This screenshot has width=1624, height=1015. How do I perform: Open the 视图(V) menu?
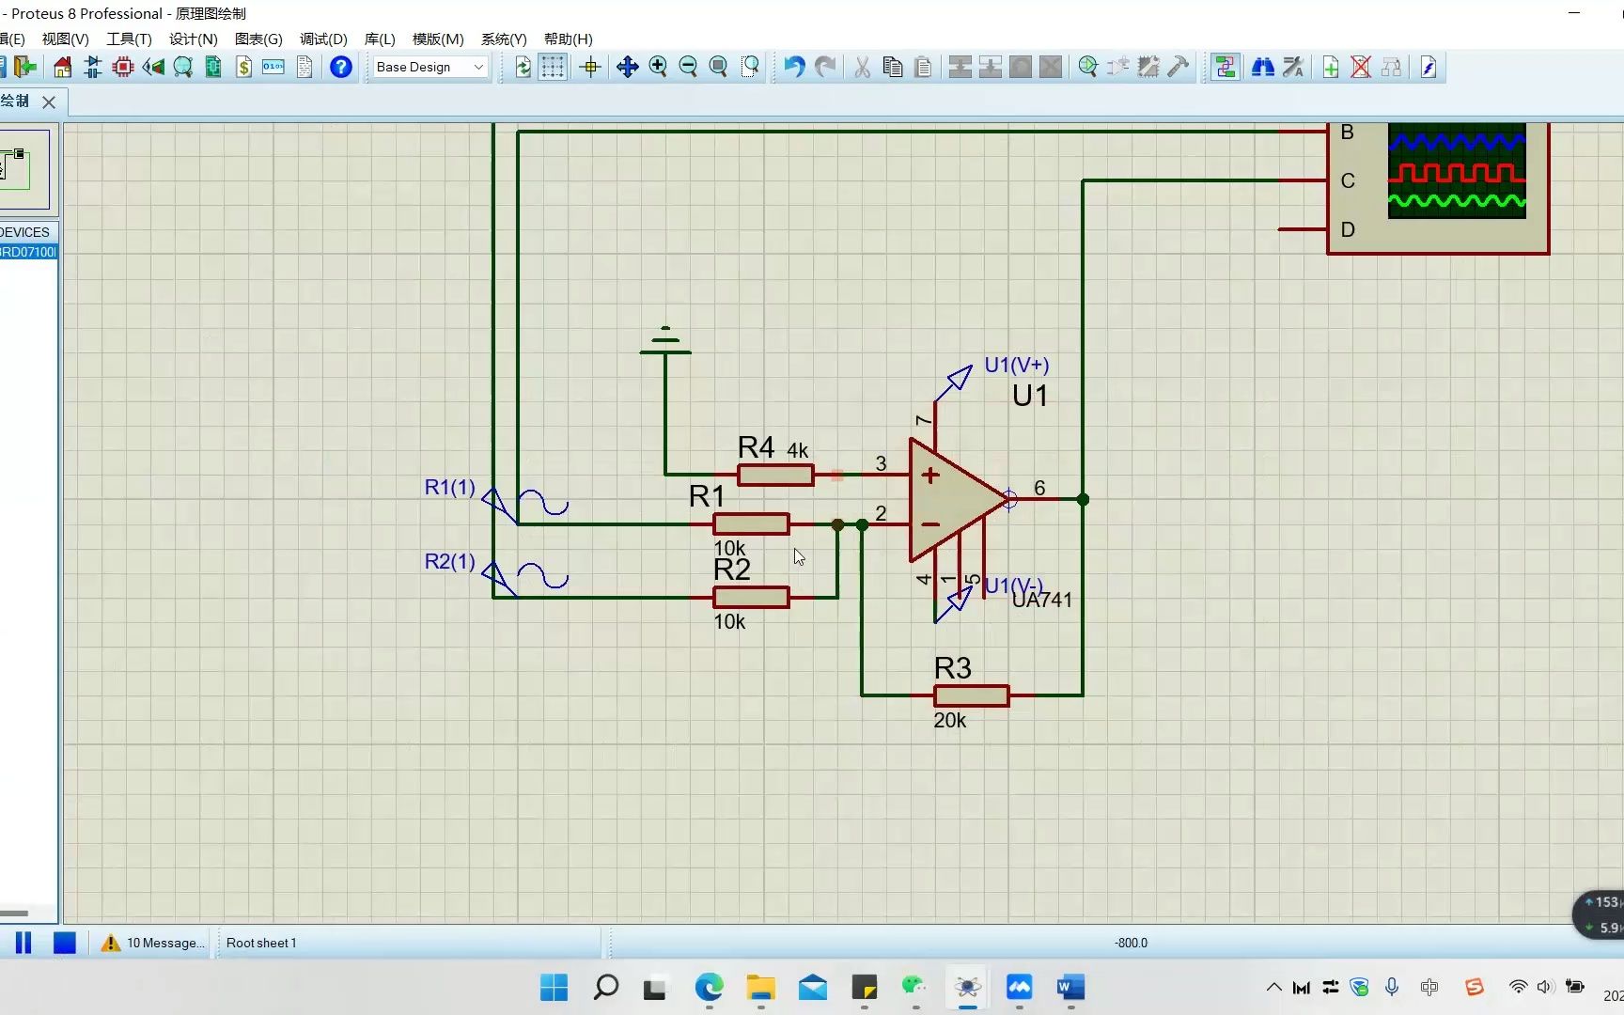point(65,39)
